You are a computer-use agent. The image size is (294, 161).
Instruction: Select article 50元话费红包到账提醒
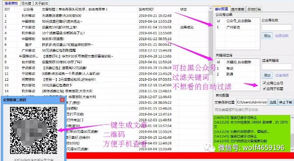pos(59,50)
